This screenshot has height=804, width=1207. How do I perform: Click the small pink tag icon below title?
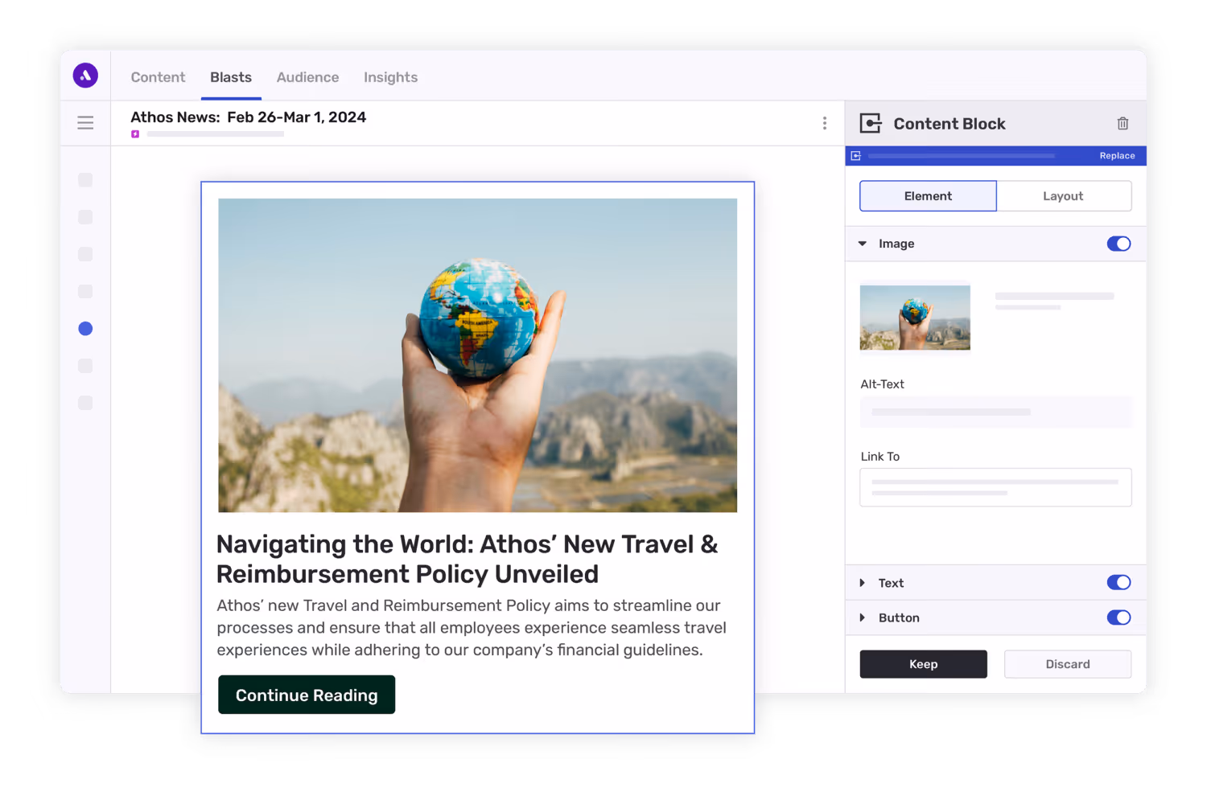point(135,134)
